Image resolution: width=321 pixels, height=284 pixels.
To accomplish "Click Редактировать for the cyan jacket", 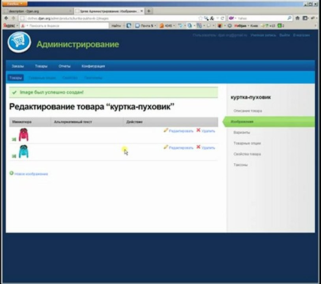I will [x=181, y=148].
